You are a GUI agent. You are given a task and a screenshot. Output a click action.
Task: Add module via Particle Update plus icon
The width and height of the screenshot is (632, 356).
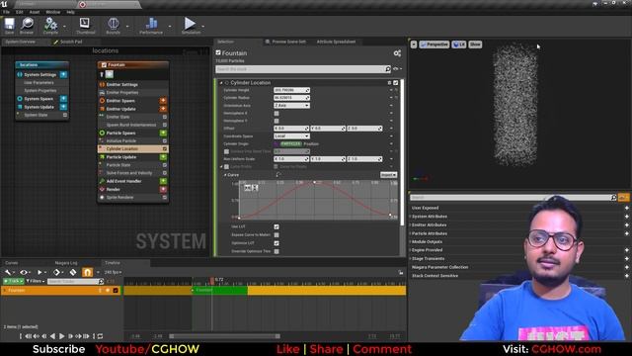163,157
